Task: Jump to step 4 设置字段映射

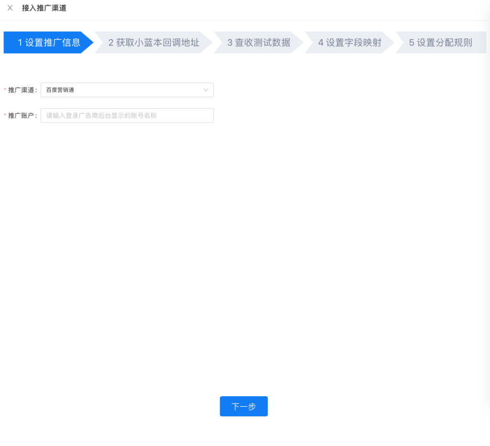Action: (349, 43)
